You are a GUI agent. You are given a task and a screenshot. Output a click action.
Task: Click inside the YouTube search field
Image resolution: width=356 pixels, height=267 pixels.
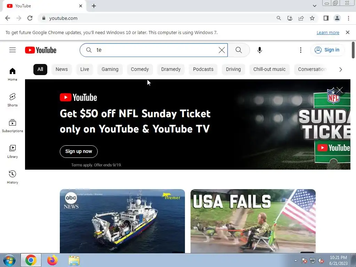[154, 50]
